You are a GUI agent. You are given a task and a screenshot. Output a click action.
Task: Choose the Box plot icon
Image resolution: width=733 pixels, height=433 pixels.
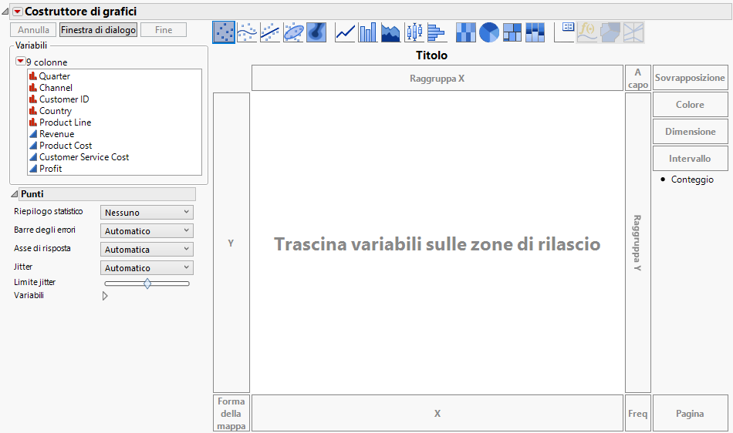click(x=414, y=32)
